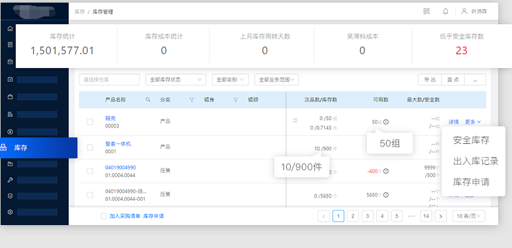Click the calendar-check sidebar icon
512x248 pixels.
[x=10, y=79]
